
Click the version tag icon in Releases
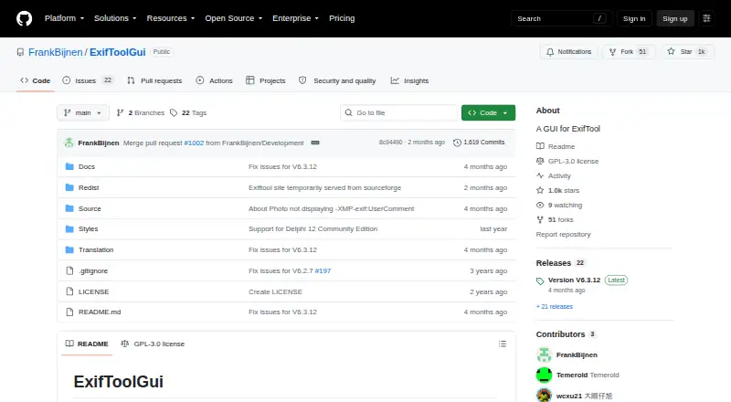(540, 281)
